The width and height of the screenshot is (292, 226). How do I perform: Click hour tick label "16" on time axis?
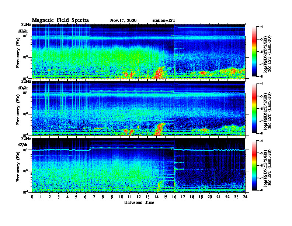(174, 197)
